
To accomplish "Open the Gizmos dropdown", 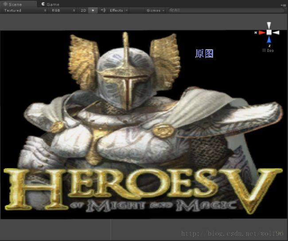I will (x=156, y=10).
